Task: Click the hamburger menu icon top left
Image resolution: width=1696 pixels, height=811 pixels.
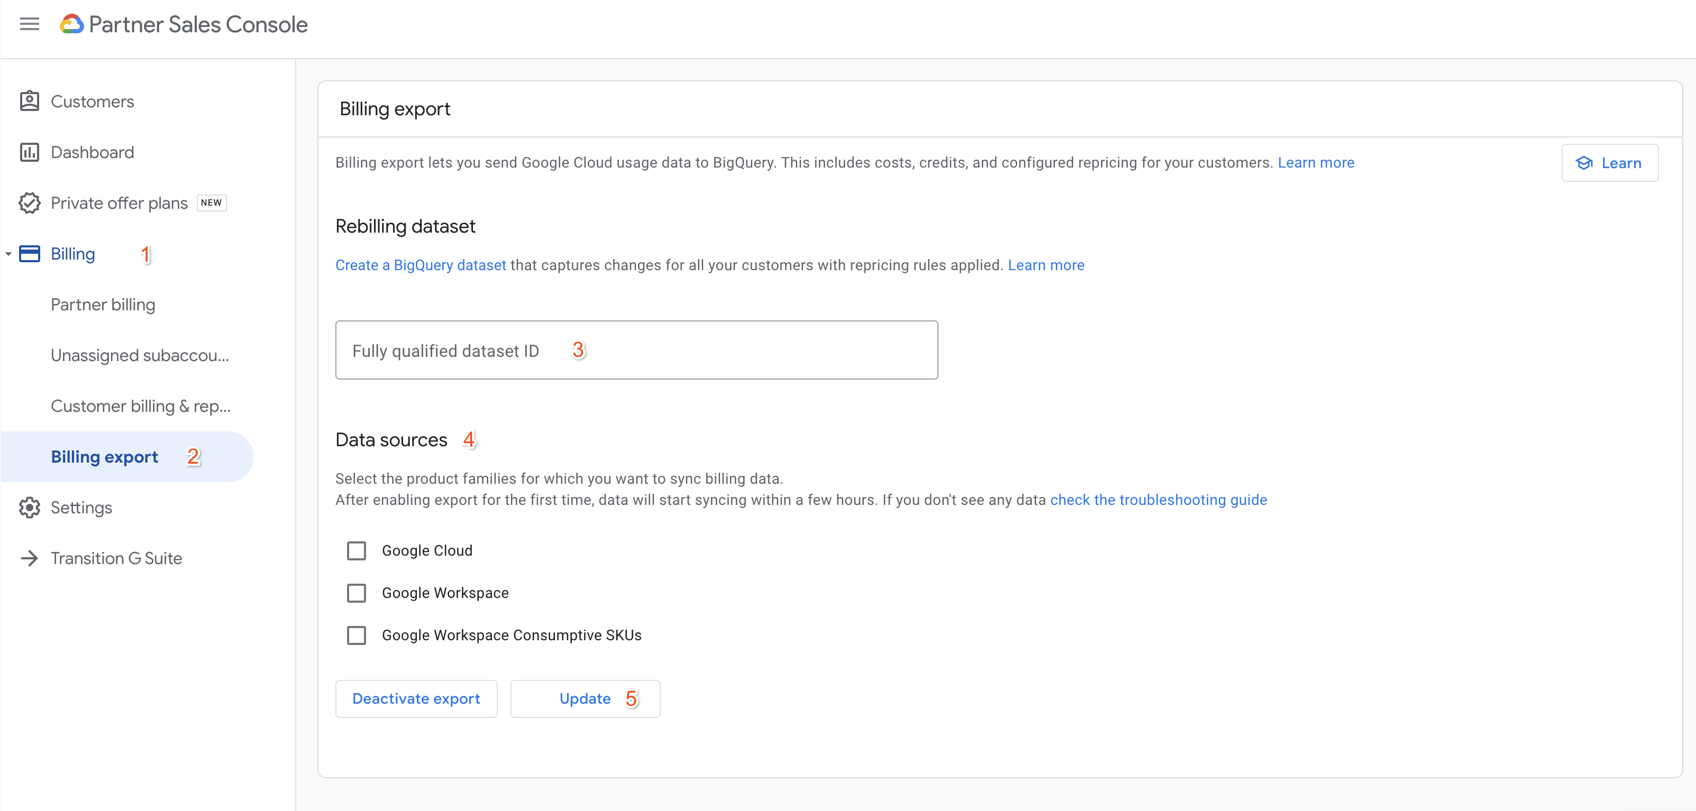Action: 29,24
